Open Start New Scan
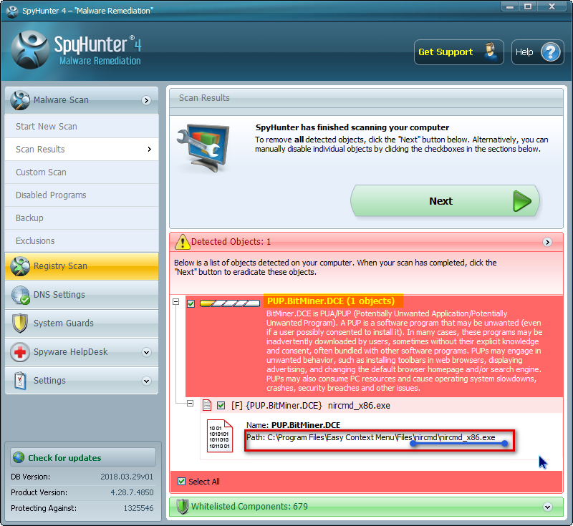Image resolution: width=573 pixels, height=526 pixels. [82, 126]
